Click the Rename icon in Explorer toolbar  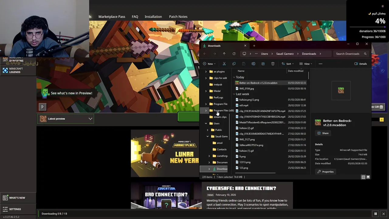253,64
